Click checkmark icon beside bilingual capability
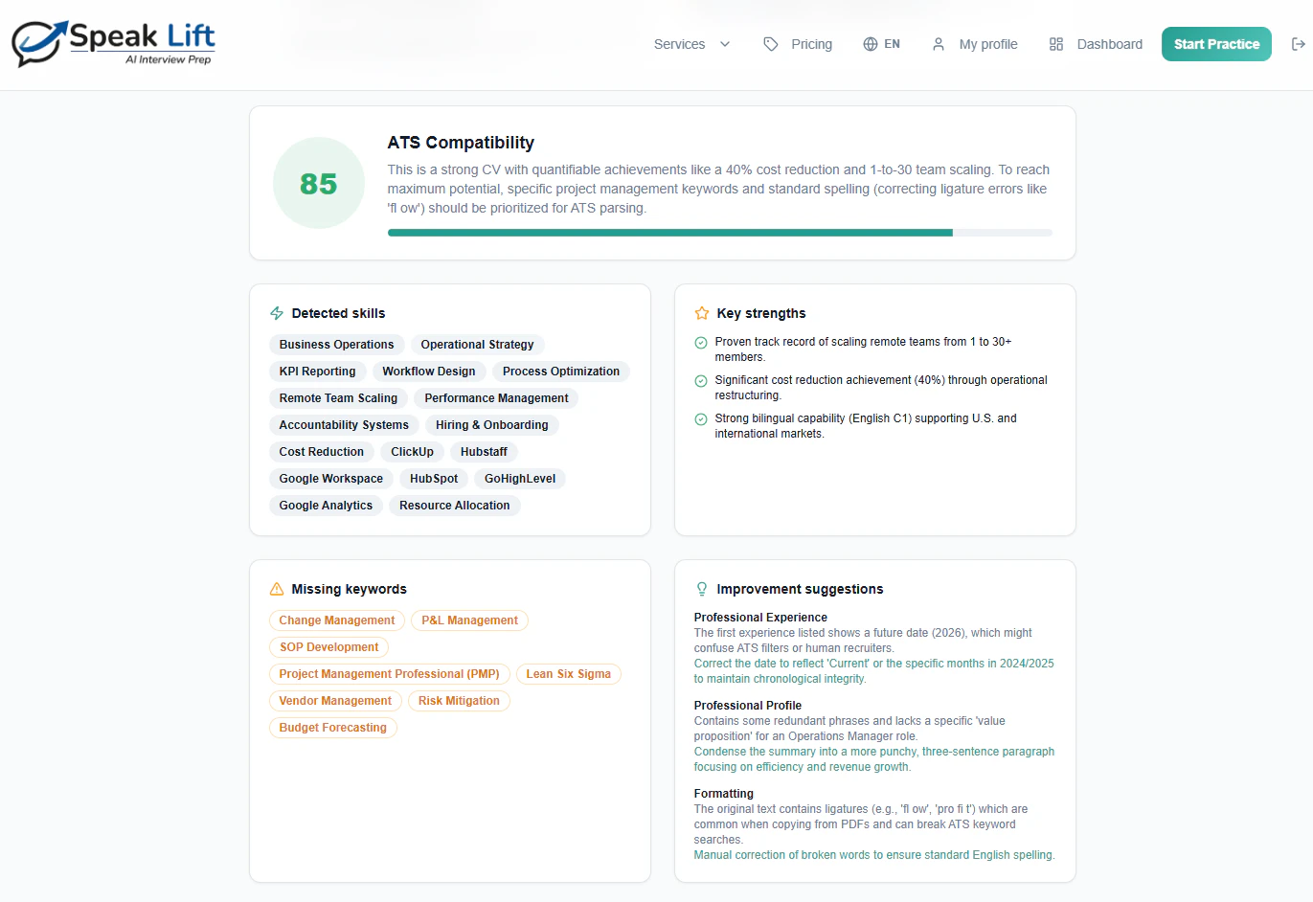 [x=701, y=419]
